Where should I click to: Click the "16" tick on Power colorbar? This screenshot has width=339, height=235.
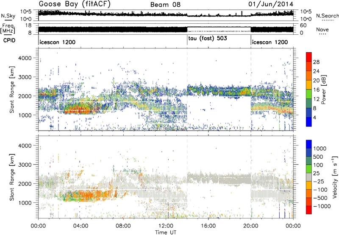316,90
